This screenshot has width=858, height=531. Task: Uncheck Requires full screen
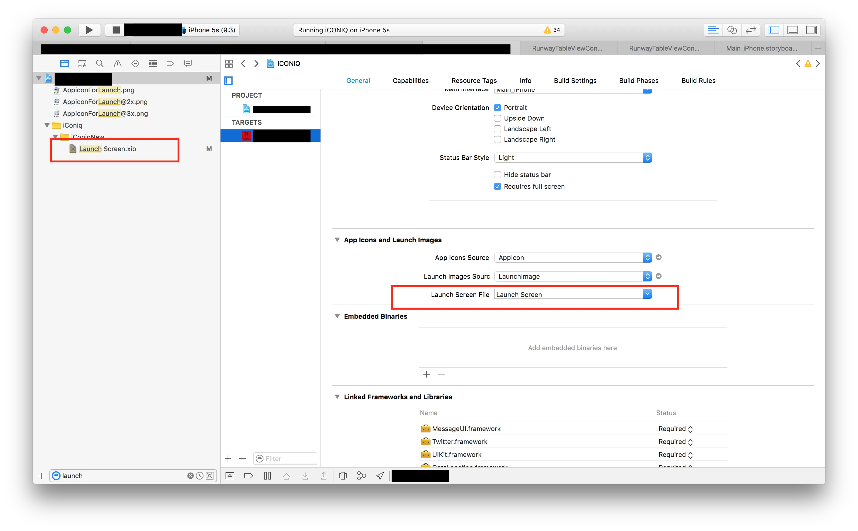tap(497, 186)
